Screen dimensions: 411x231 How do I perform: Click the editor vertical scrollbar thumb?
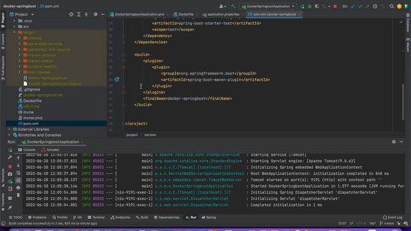click(403, 102)
